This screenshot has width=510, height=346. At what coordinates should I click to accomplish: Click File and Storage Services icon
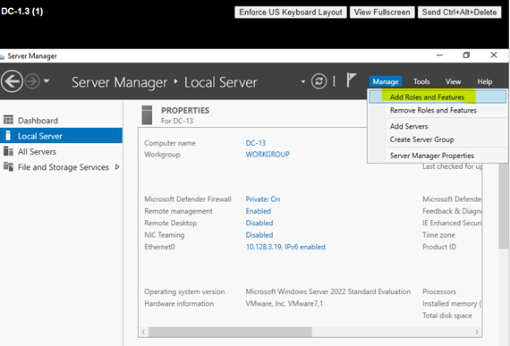[8, 166]
